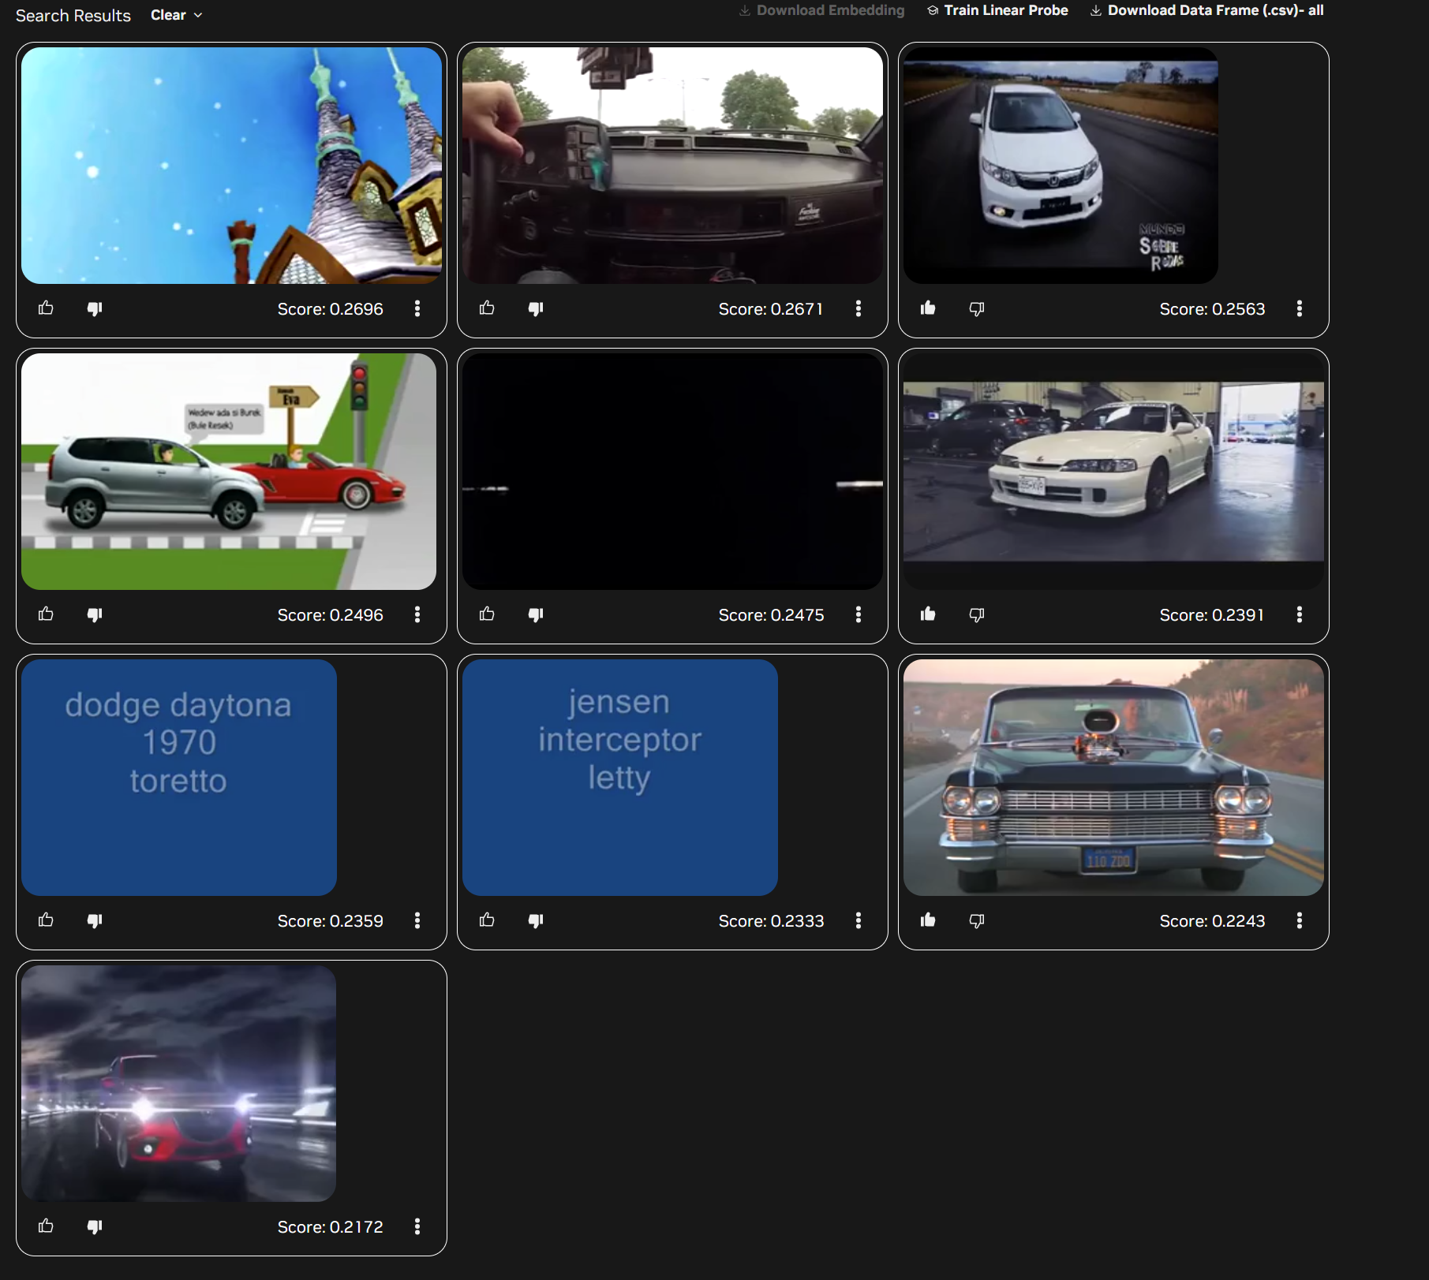Toggle off like on white Integra result
The image size is (1429, 1280).
tap(928, 614)
